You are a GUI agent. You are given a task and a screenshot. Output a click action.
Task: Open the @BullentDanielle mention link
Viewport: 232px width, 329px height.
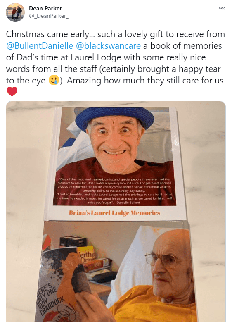pos(40,46)
